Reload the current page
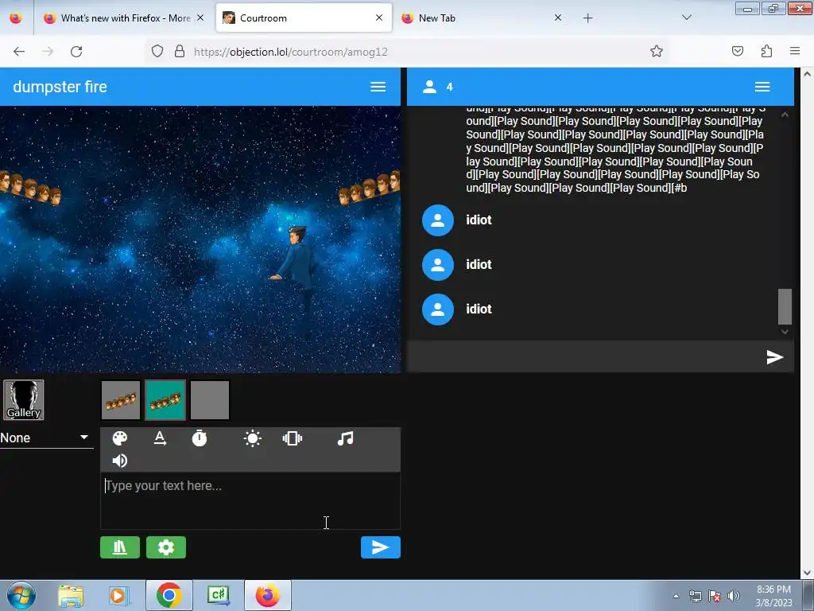The image size is (814, 611). tap(76, 52)
